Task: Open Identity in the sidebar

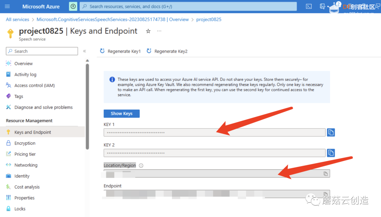Action: tap(22, 176)
